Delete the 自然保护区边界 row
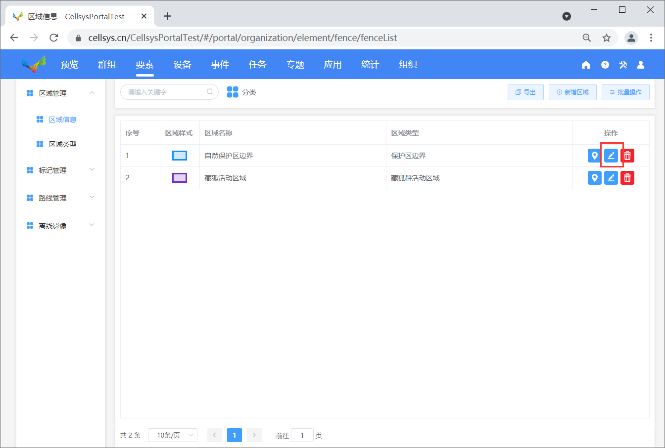The width and height of the screenshot is (665, 448). [627, 156]
